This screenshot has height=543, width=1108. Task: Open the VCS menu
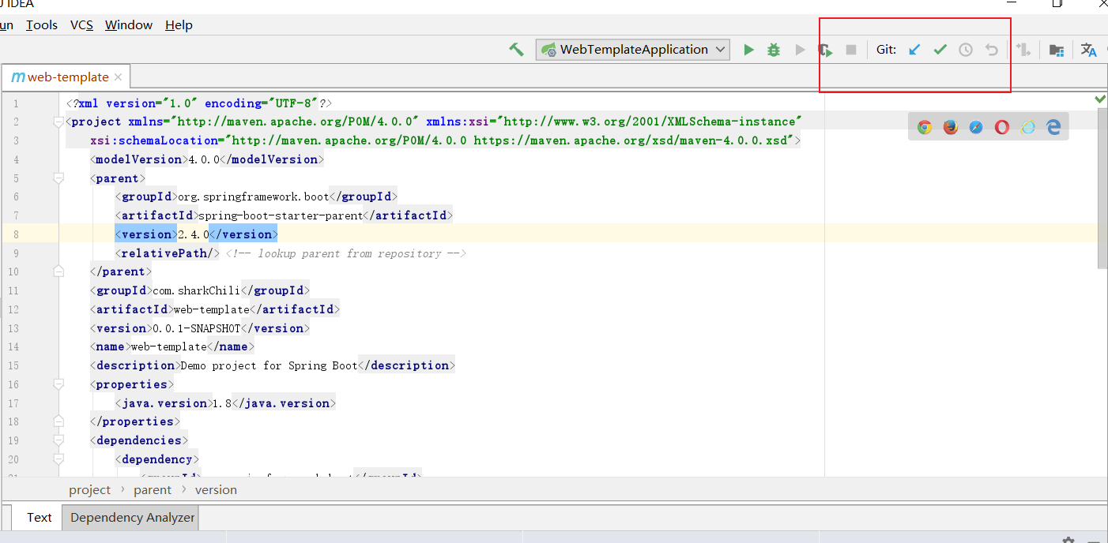coord(81,25)
